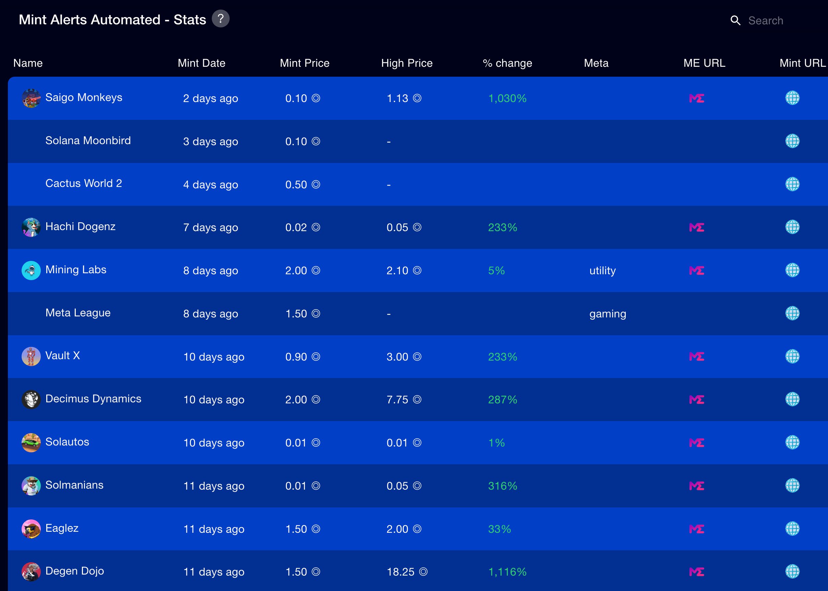Sort by the High Price column header
This screenshot has height=591, width=828.
[x=406, y=63]
